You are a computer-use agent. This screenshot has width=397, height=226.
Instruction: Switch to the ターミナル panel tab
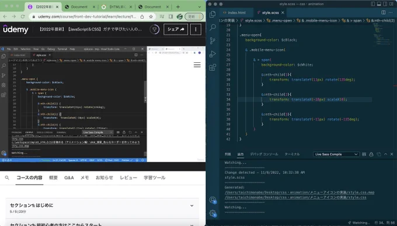[x=292, y=154]
